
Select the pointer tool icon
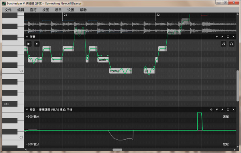click(37, 44)
